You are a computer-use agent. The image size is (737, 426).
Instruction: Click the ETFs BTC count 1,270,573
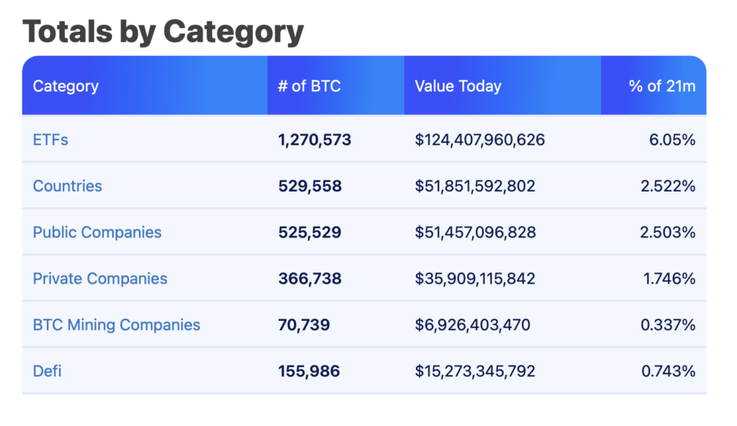(315, 140)
